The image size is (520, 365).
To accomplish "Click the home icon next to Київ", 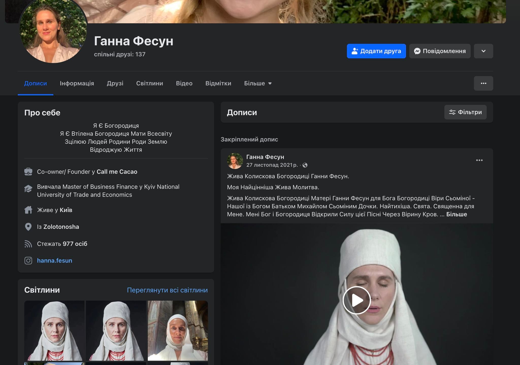I will pyautogui.click(x=28, y=210).
